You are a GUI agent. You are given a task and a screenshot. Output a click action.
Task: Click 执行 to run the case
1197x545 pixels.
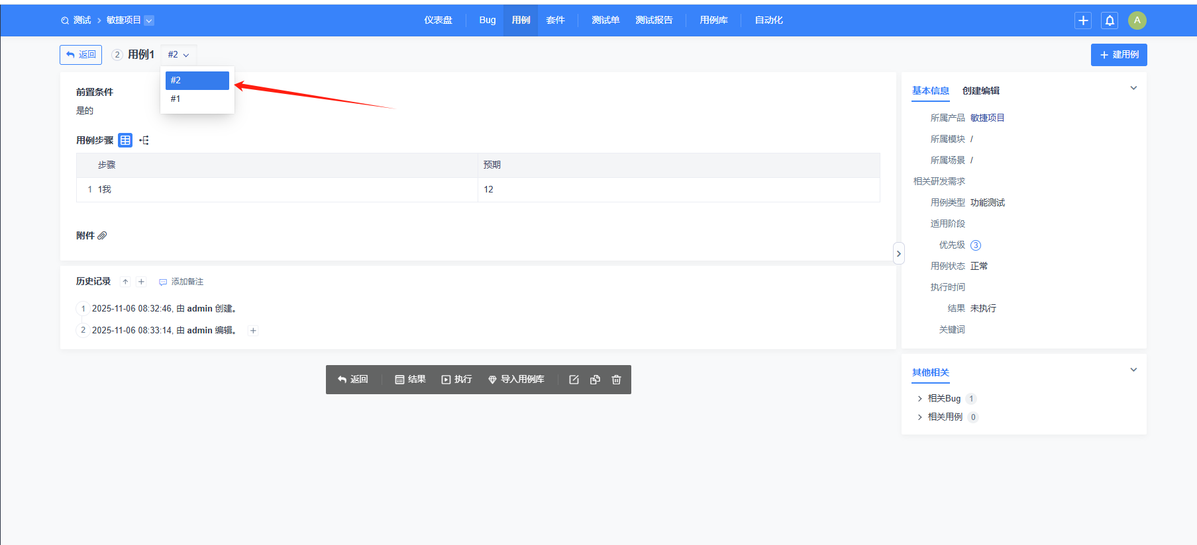pyautogui.click(x=457, y=380)
